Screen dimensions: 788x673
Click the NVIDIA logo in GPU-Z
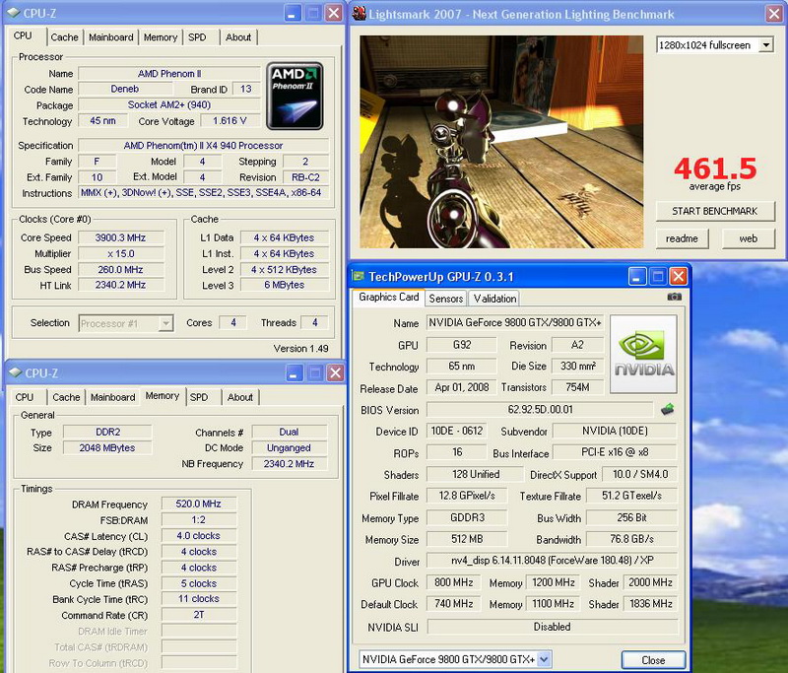643,355
